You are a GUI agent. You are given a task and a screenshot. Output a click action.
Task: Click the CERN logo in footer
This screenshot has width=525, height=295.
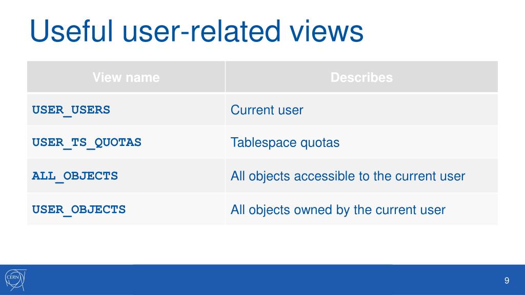(15, 280)
